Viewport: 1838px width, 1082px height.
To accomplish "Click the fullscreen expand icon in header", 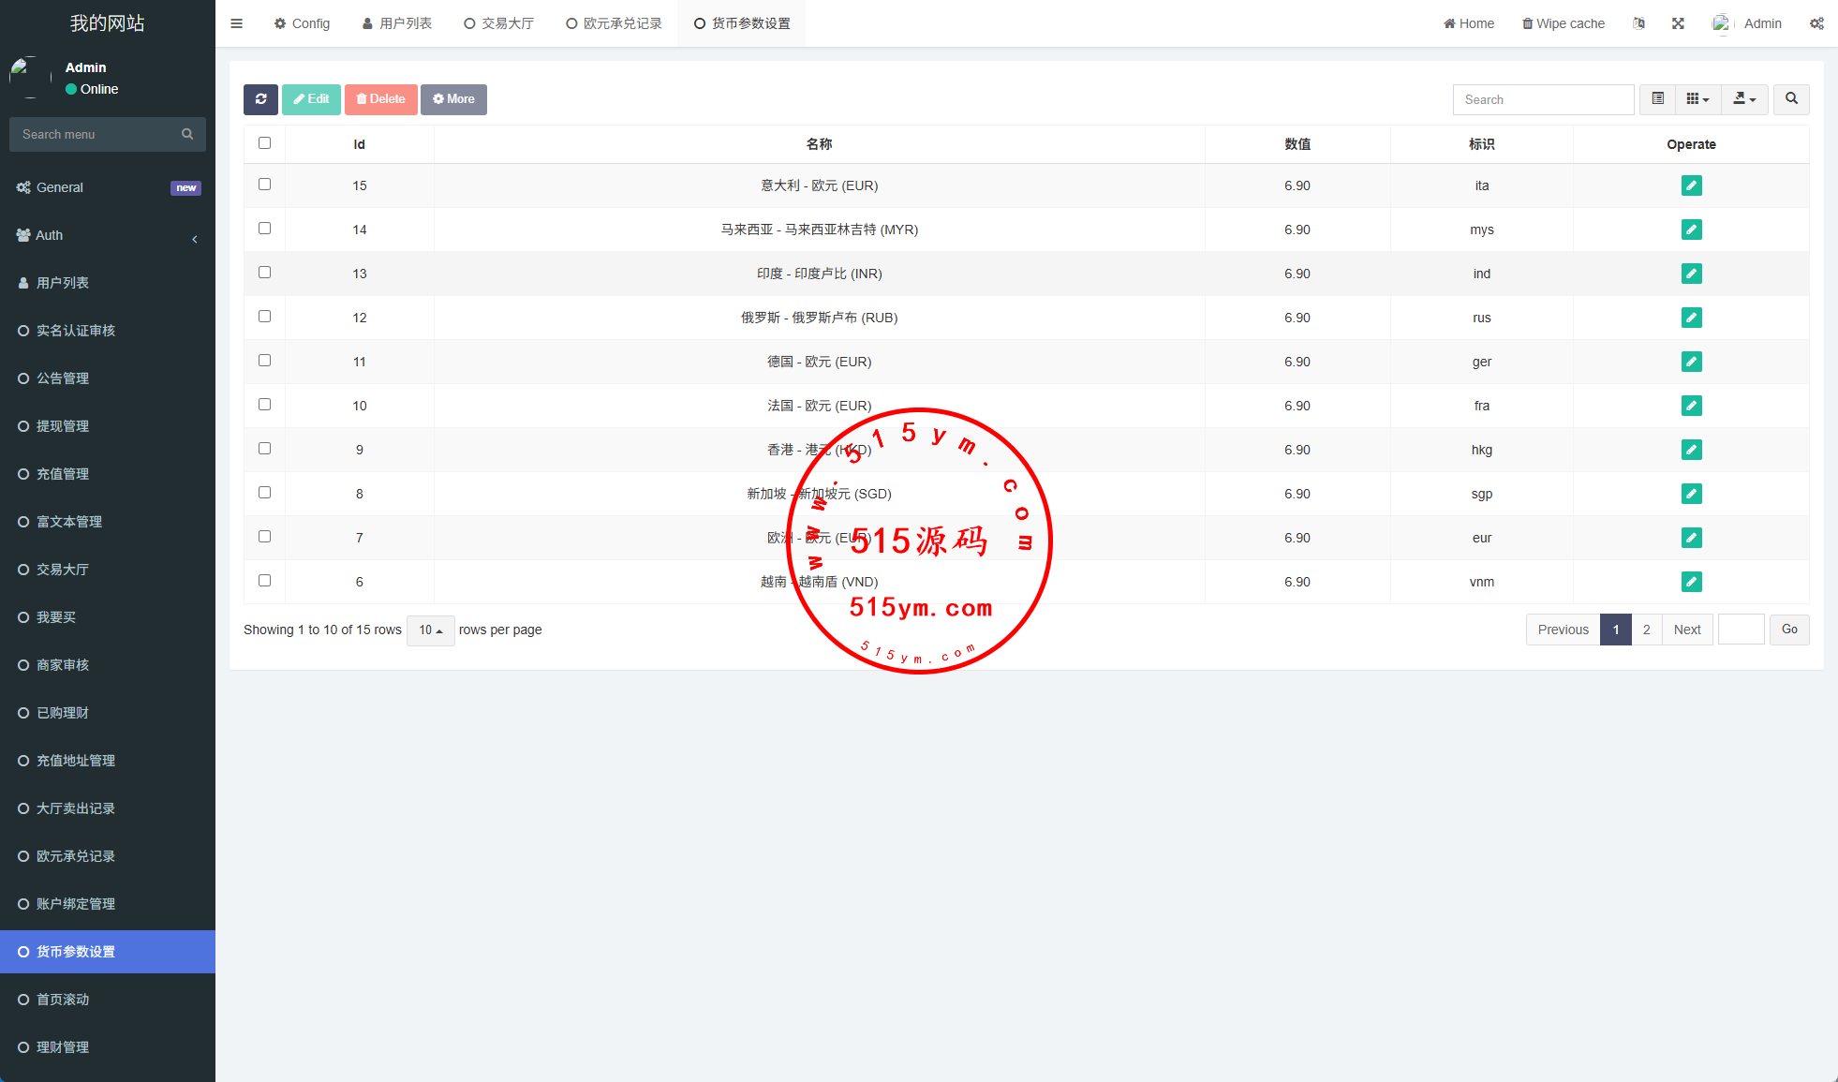I will [1678, 23].
